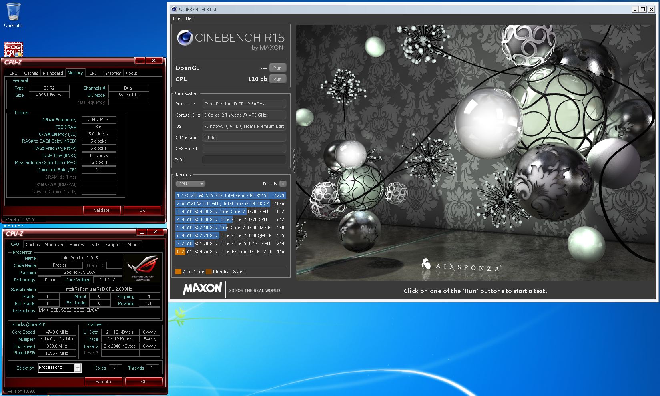Switch to Caches tab in lower CPU-Z window
This screenshot has height=396, width=660.
click(x=33, y=245)
